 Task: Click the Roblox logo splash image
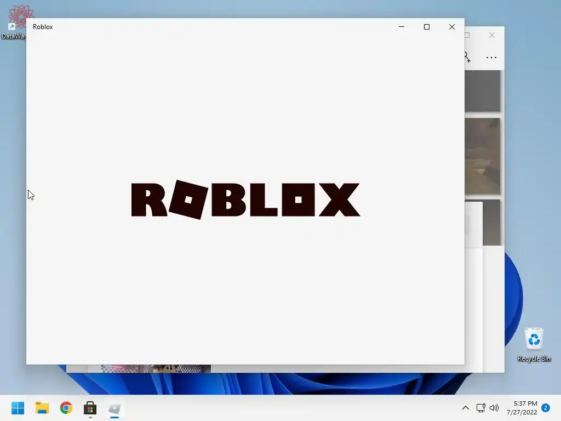(x=245, y=200)
